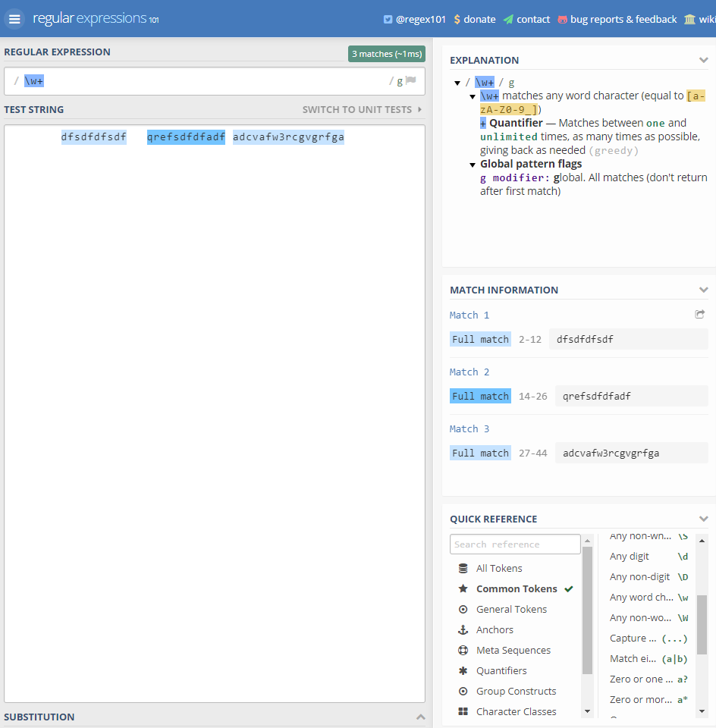Collapse the Quick Reference panel

tap(703, 519)
